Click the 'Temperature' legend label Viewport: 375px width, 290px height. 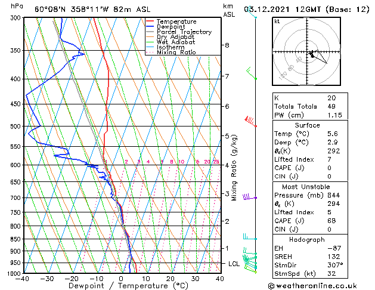(x=176, y=21)
